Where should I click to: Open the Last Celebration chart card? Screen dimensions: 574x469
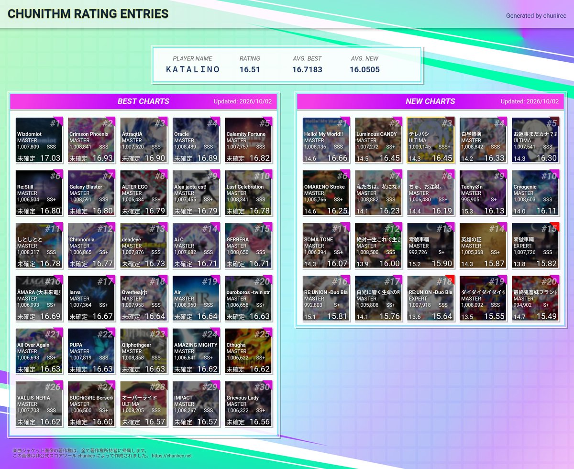[249, 193]
